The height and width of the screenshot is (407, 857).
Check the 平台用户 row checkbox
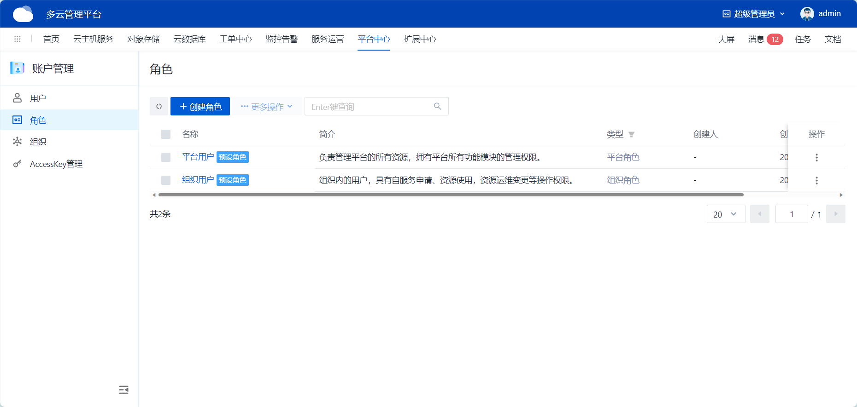[x=166, y=157]
